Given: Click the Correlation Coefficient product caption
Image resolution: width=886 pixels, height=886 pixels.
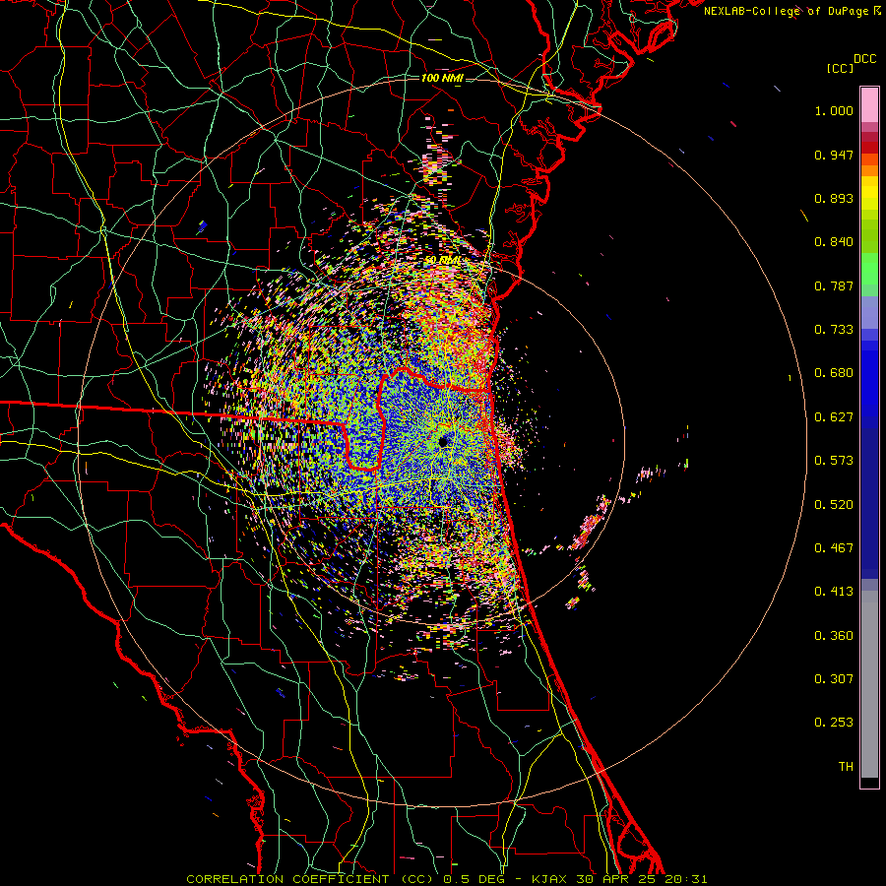Looking at the screenshot, I should [x=446, y=879].
